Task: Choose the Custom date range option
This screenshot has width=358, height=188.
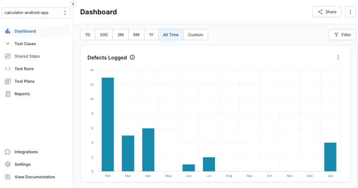Action: [x=196, y=35]
